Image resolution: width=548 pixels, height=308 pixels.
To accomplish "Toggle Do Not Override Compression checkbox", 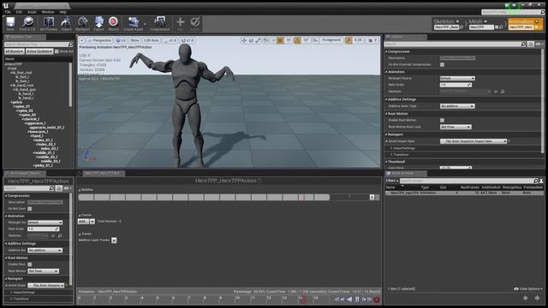I will (442, 65).
